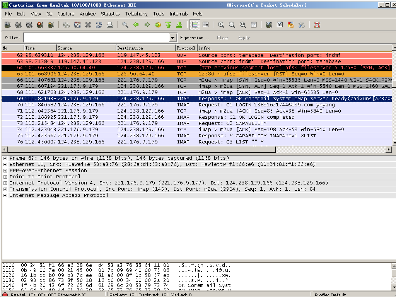This screenshot has height=297, width=396.
Task: Click the print packets icon
Action: click(110, 25)
